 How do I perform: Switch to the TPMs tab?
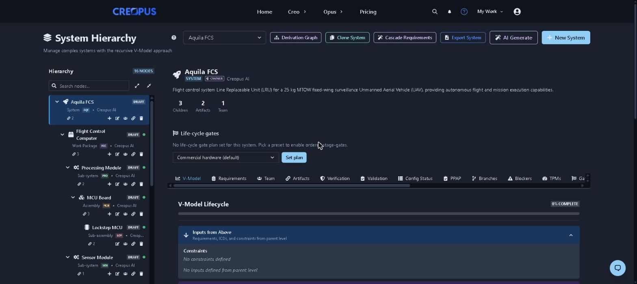click(551, 178)
